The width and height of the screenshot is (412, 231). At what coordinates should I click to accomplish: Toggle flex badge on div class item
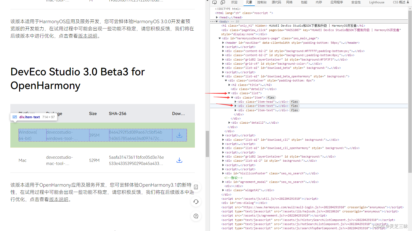271,98
